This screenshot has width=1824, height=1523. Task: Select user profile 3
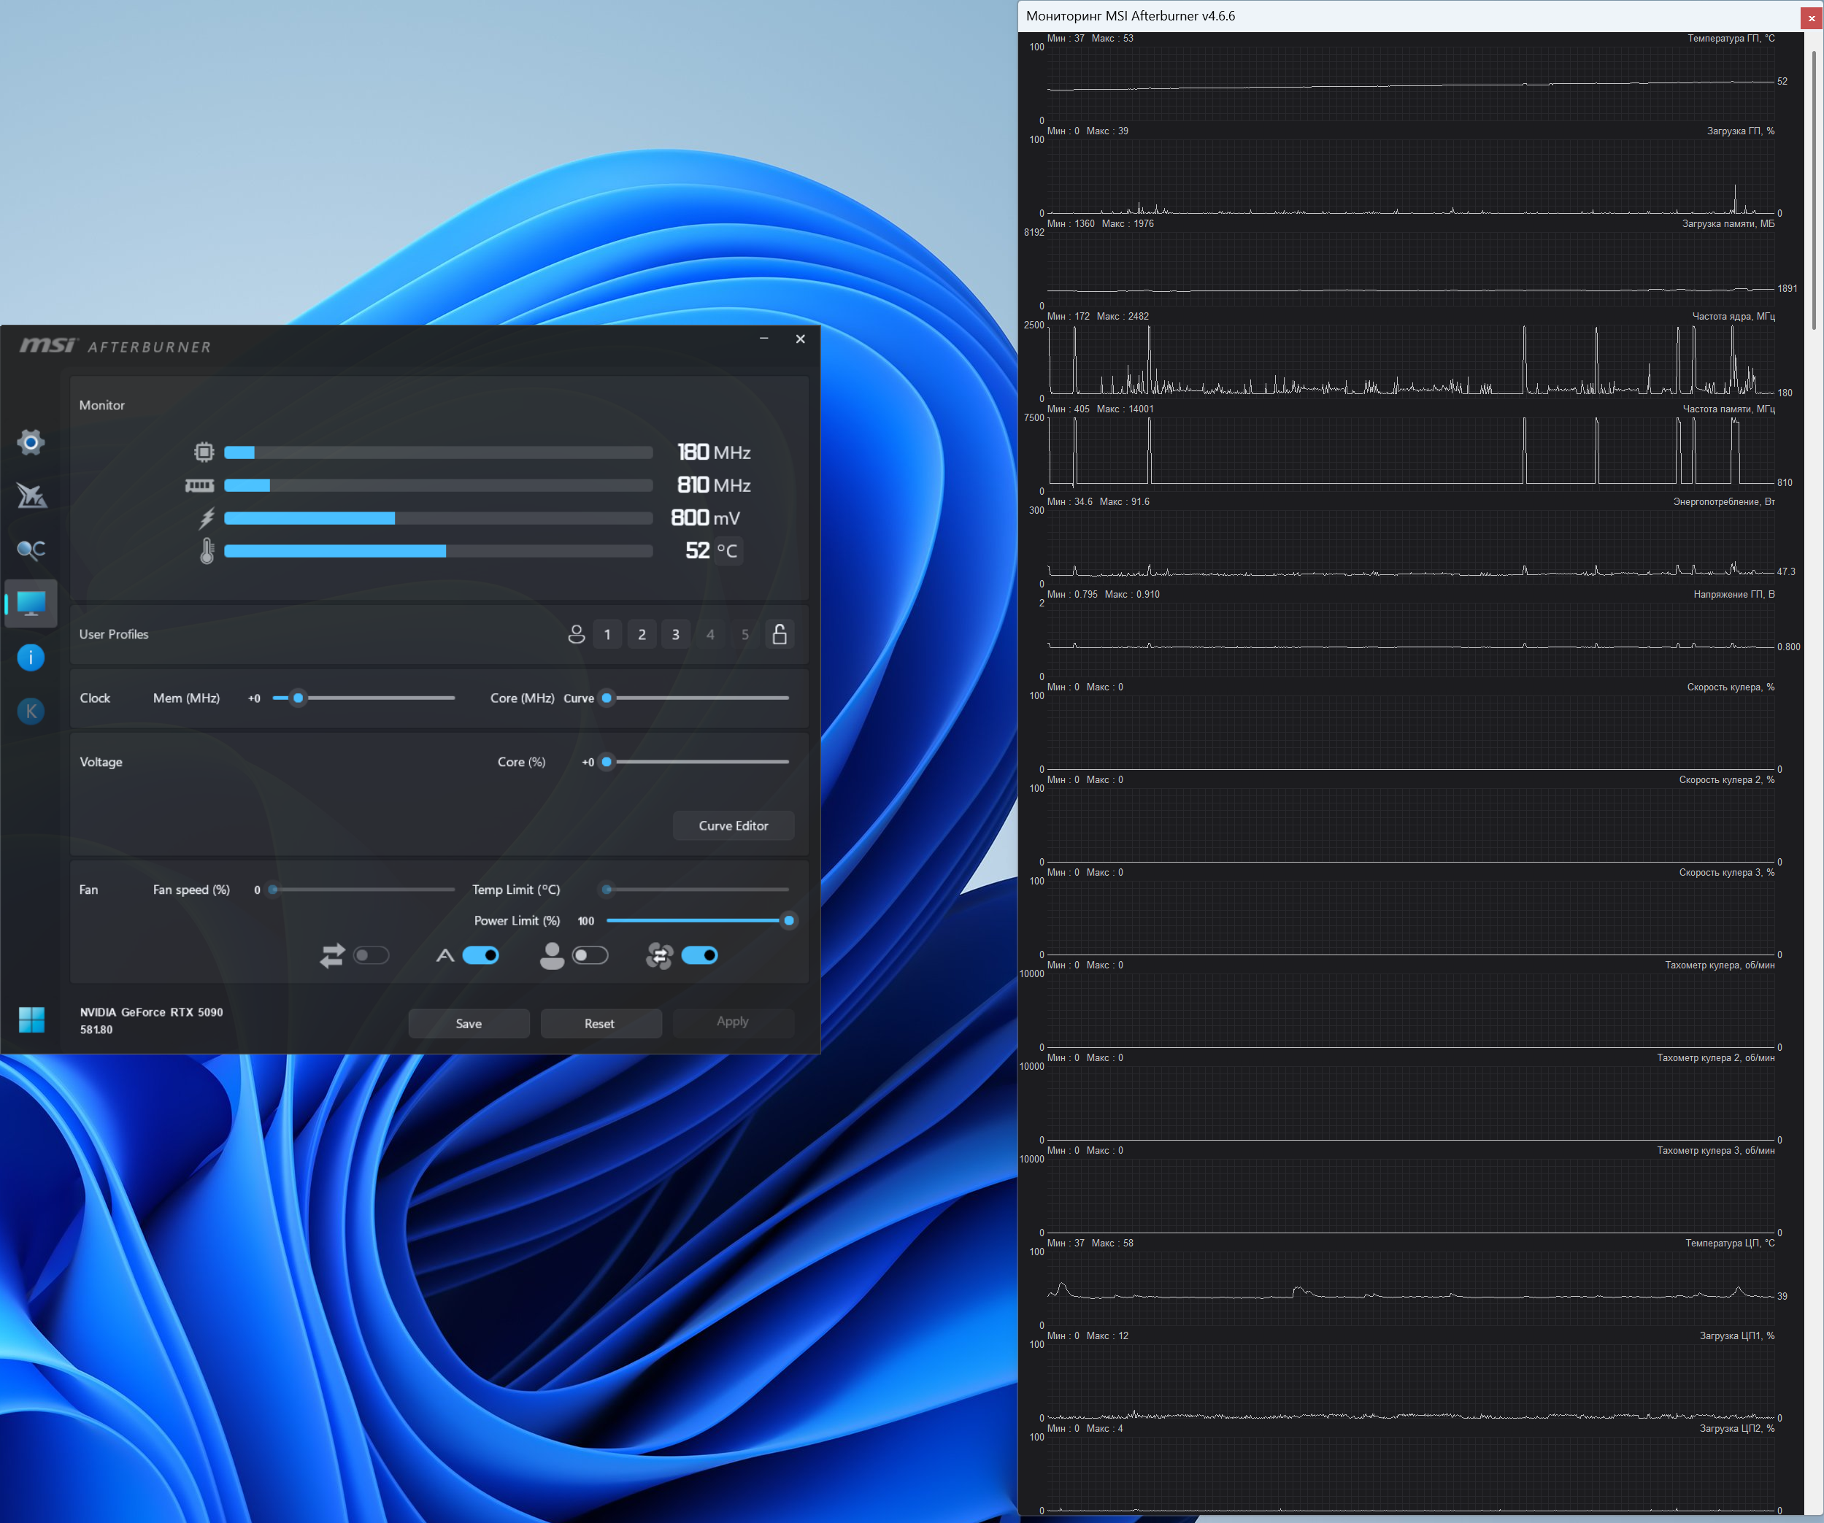676,635
